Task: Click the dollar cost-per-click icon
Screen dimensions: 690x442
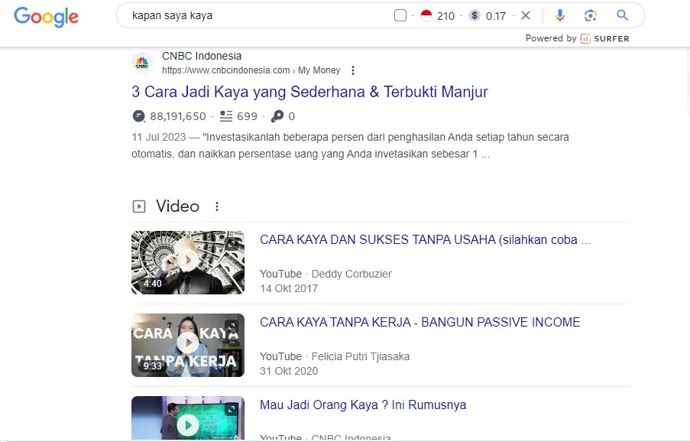Action: (475, 15)
